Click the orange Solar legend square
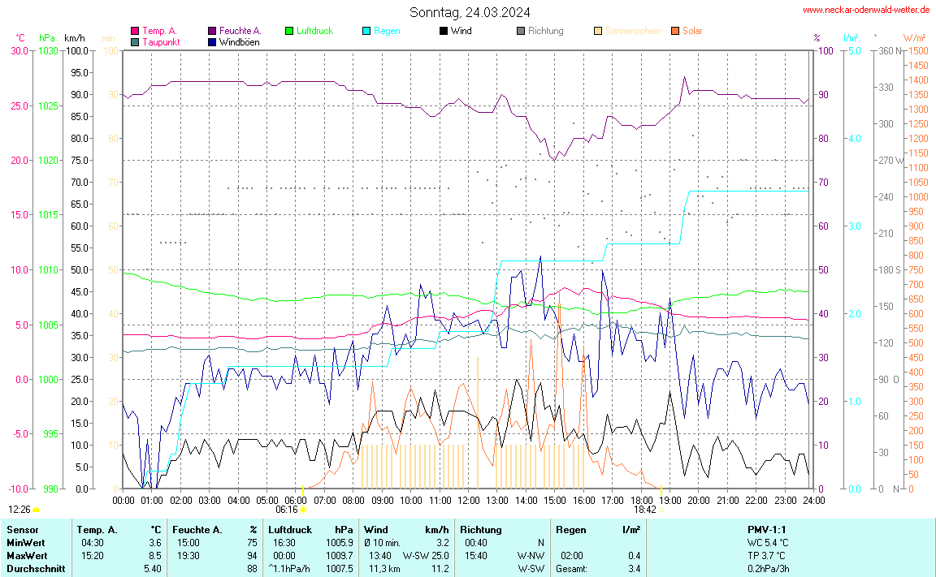The width and height of the screenshot is (936, 577). tap(675, 31)
